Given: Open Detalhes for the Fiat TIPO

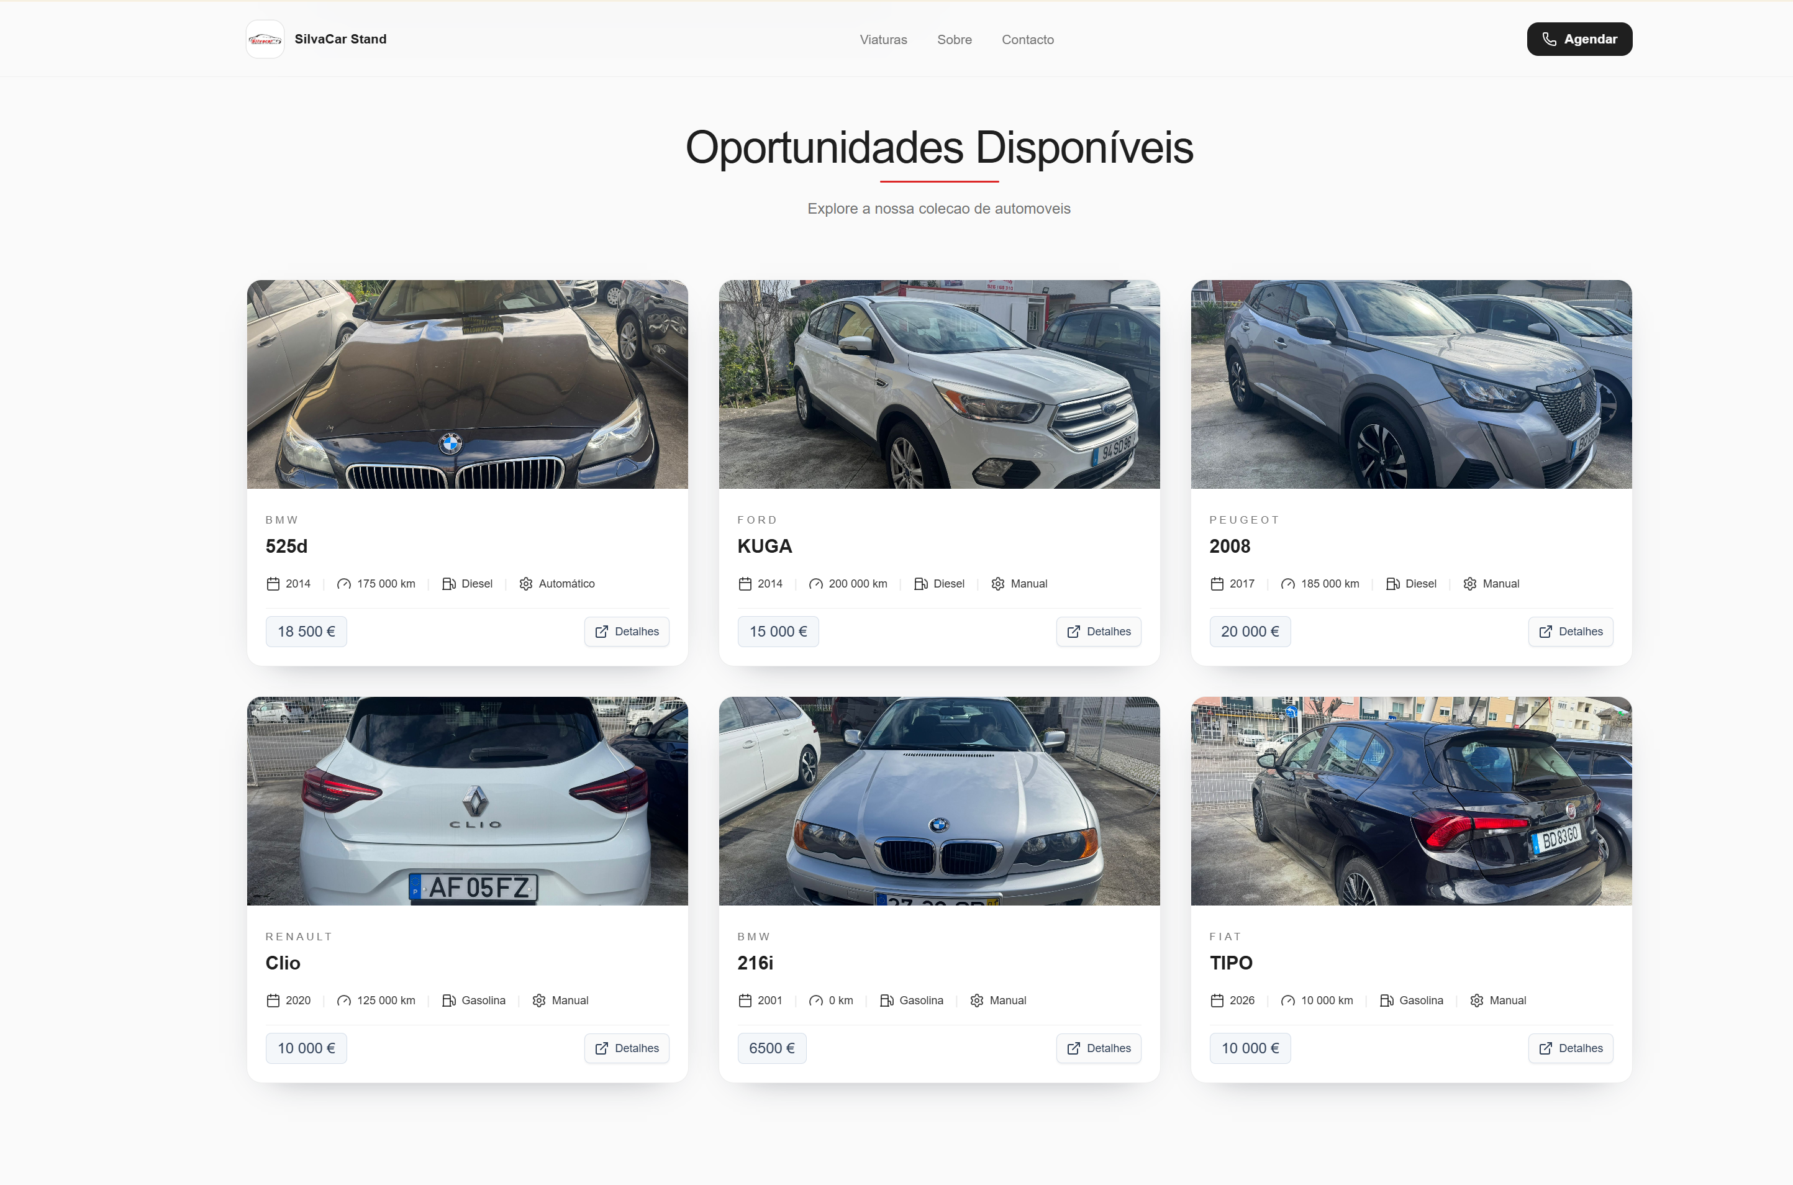Looking at the screenshot, I should pos(1570,1048).
